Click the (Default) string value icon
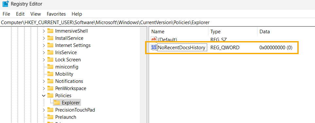The height and width of the screenshot is (123, 315). click(x=154, y=39)
